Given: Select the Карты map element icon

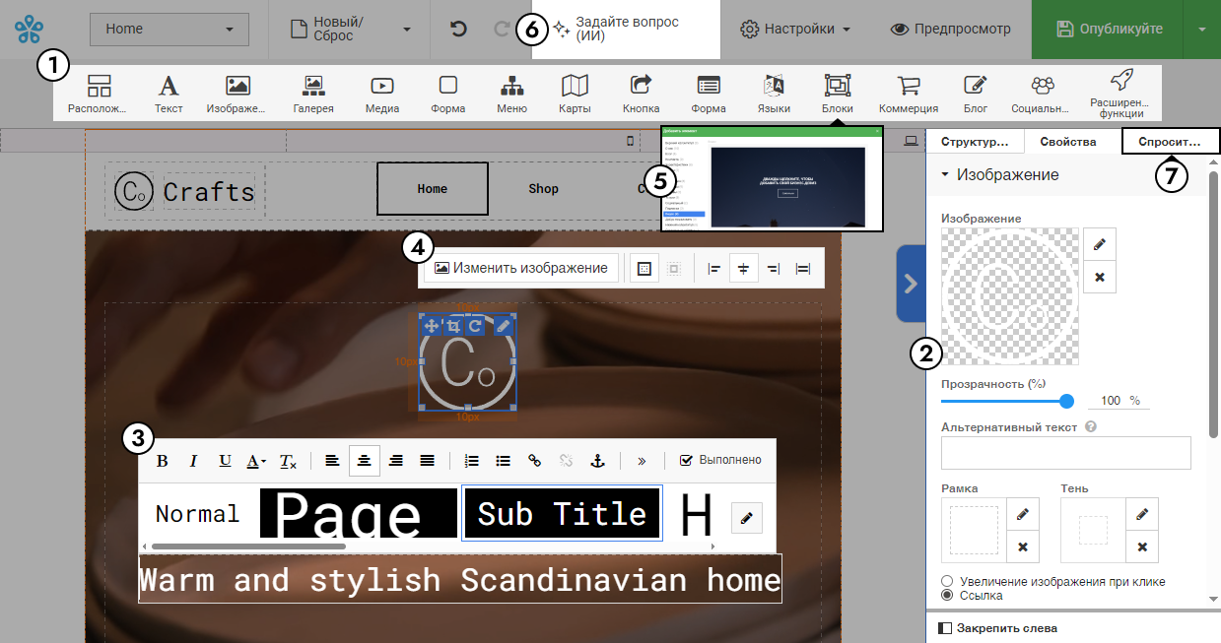Looking at the screenshot, I should tap(574, 95).
